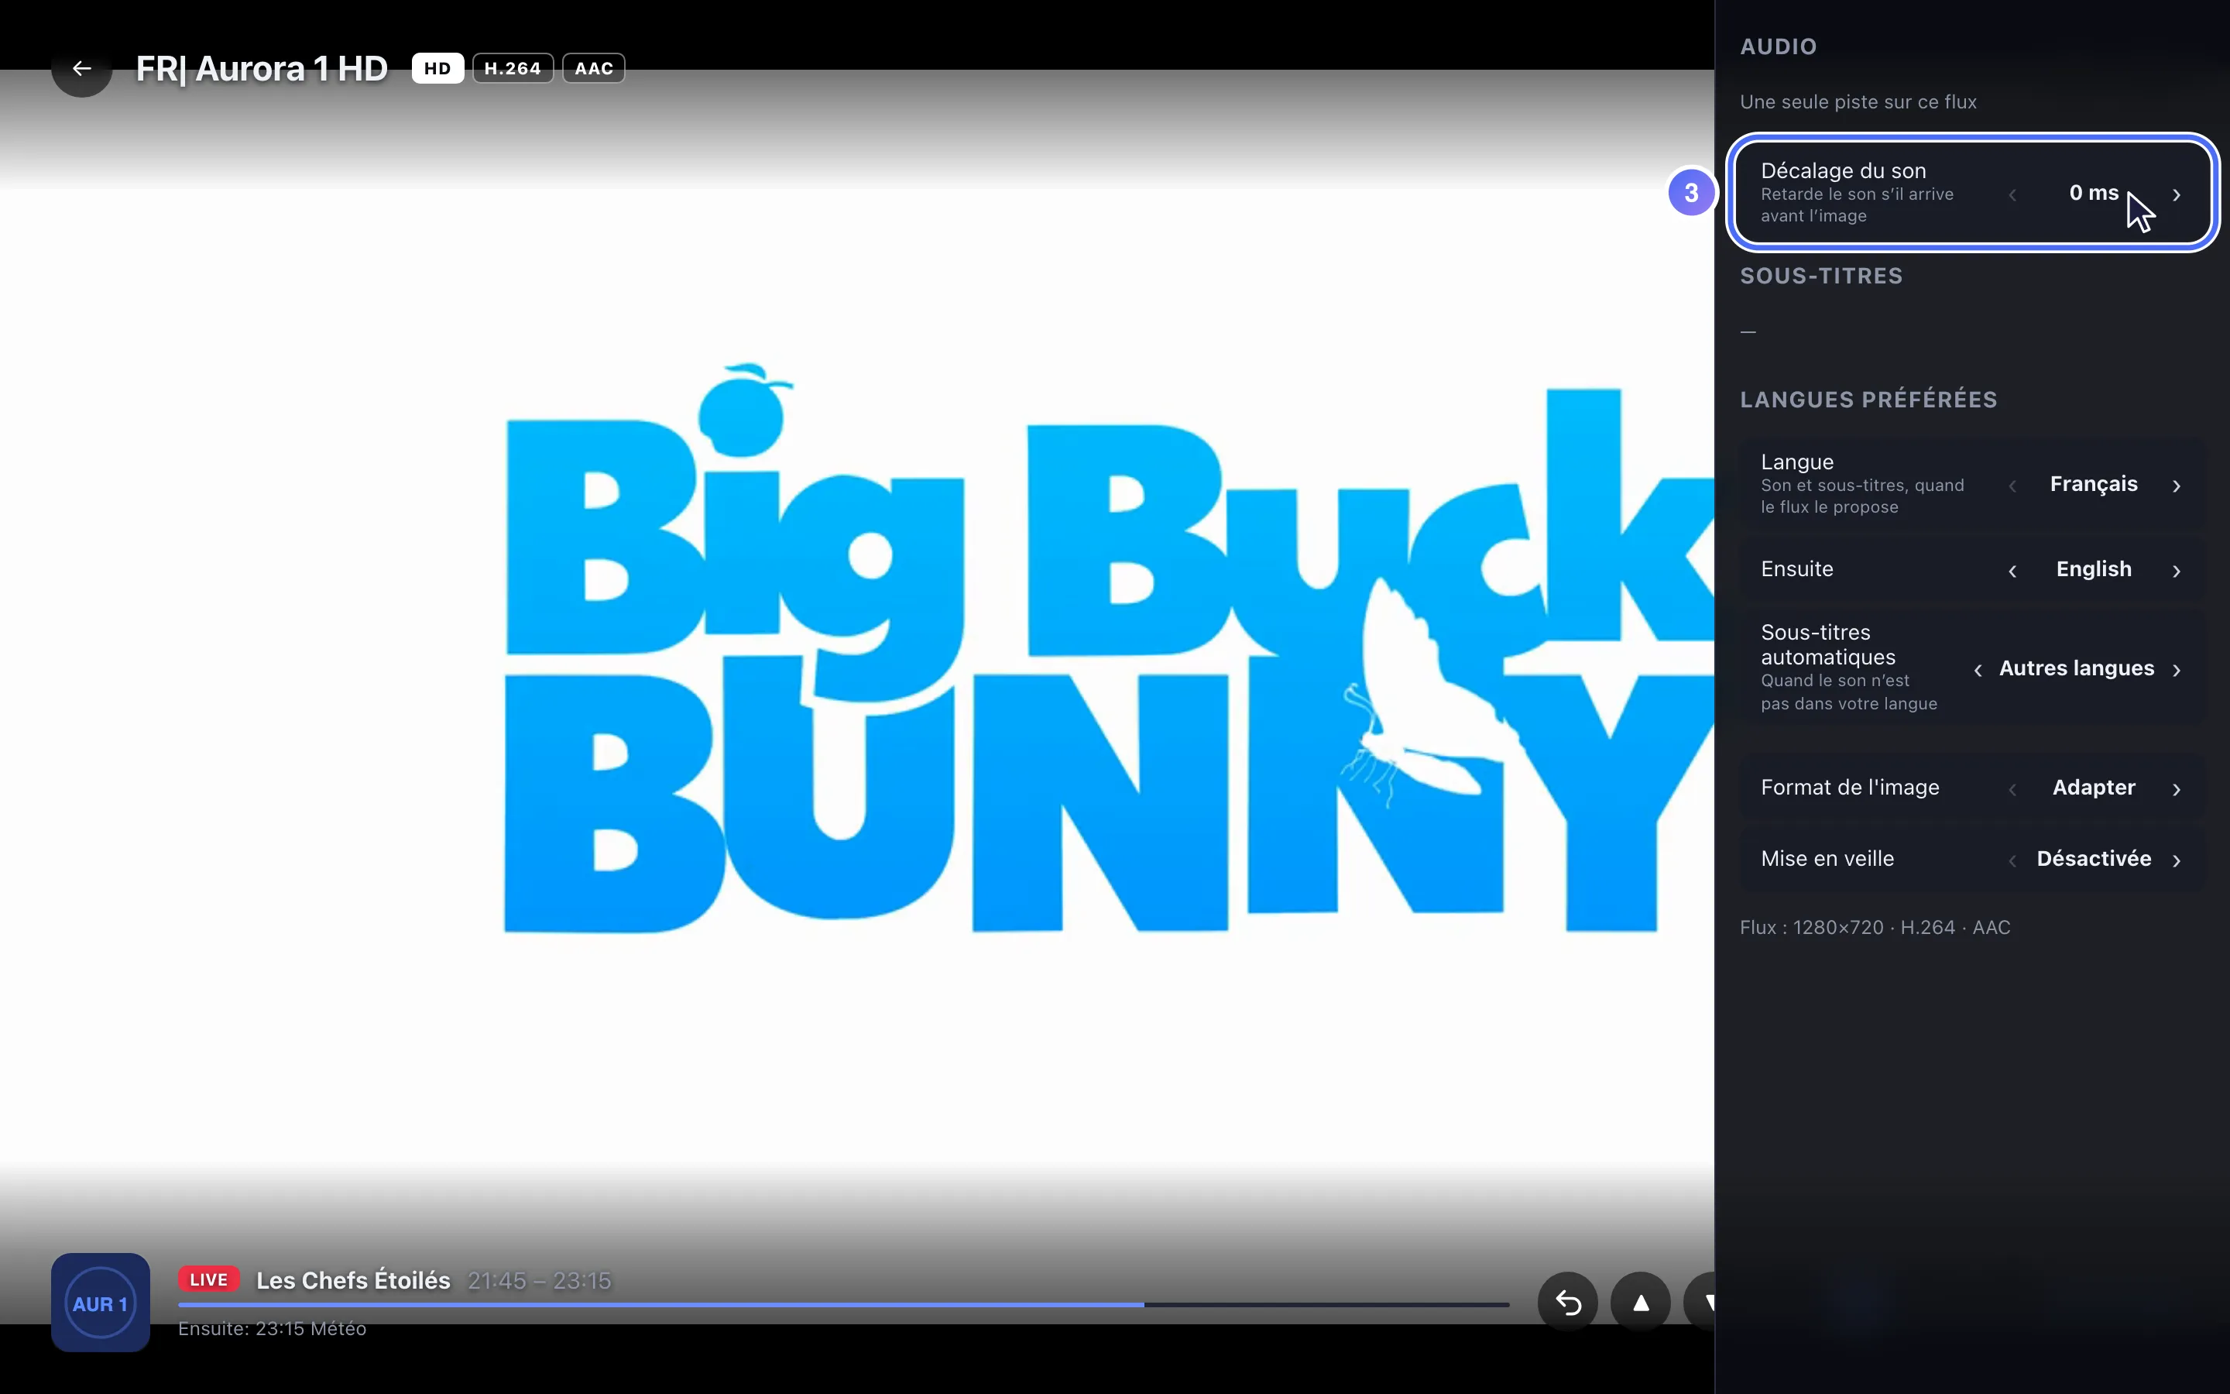Click the Ensuite: 23:15 Météo text
Viewport: 2230px width, 1394px height.
coord(272,1328)
